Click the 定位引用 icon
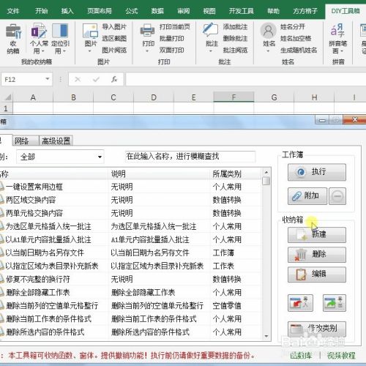Image resolution: width=366 pixels, height=366 pixels. coord(60,39)
